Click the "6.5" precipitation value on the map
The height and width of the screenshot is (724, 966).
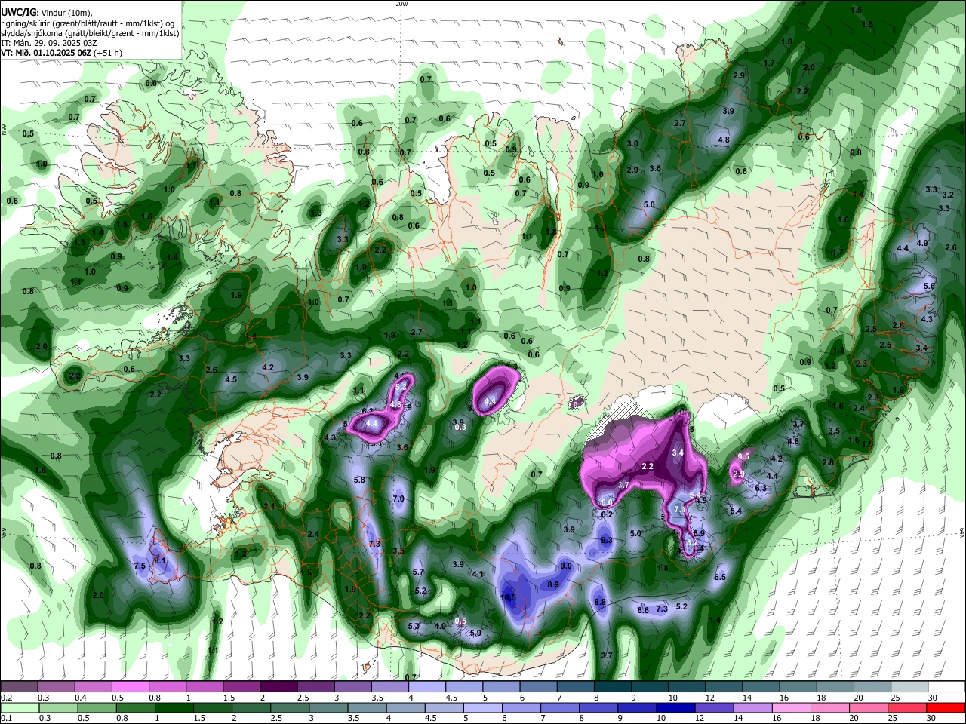[x=720, y=577]
